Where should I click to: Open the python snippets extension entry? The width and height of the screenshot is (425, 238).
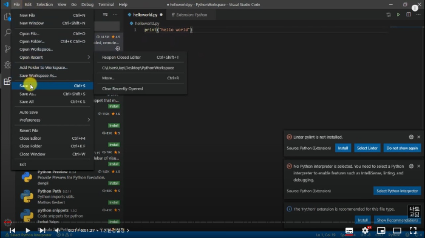click(70, 216)
